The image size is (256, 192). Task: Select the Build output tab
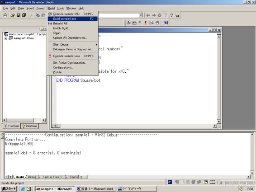pos(19,177)
